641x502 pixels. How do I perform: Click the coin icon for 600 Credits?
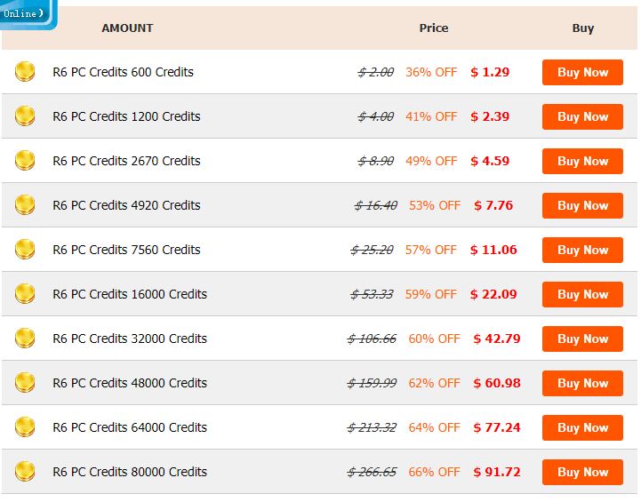coord(25,72)
